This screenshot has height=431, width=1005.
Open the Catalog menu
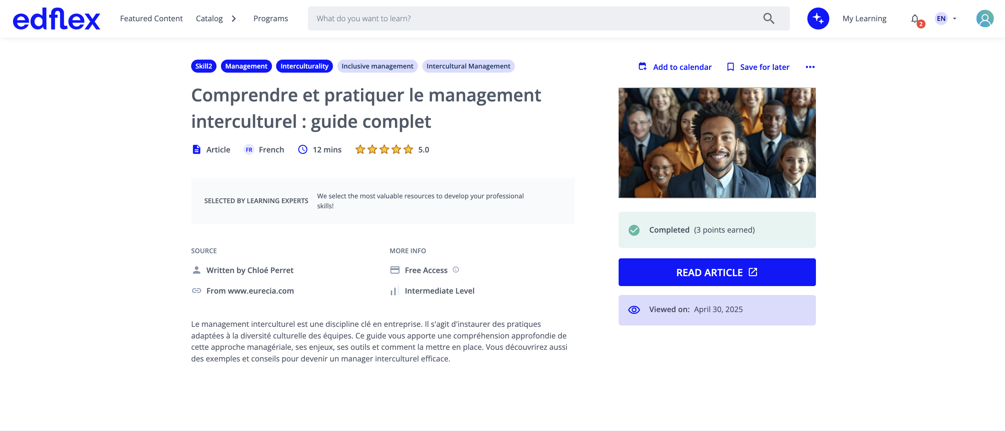tap(209, 19)
